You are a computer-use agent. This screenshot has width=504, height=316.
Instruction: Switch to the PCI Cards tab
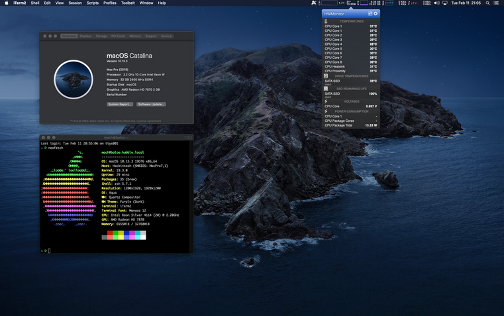pyautogui.click(x=119, y=36)
